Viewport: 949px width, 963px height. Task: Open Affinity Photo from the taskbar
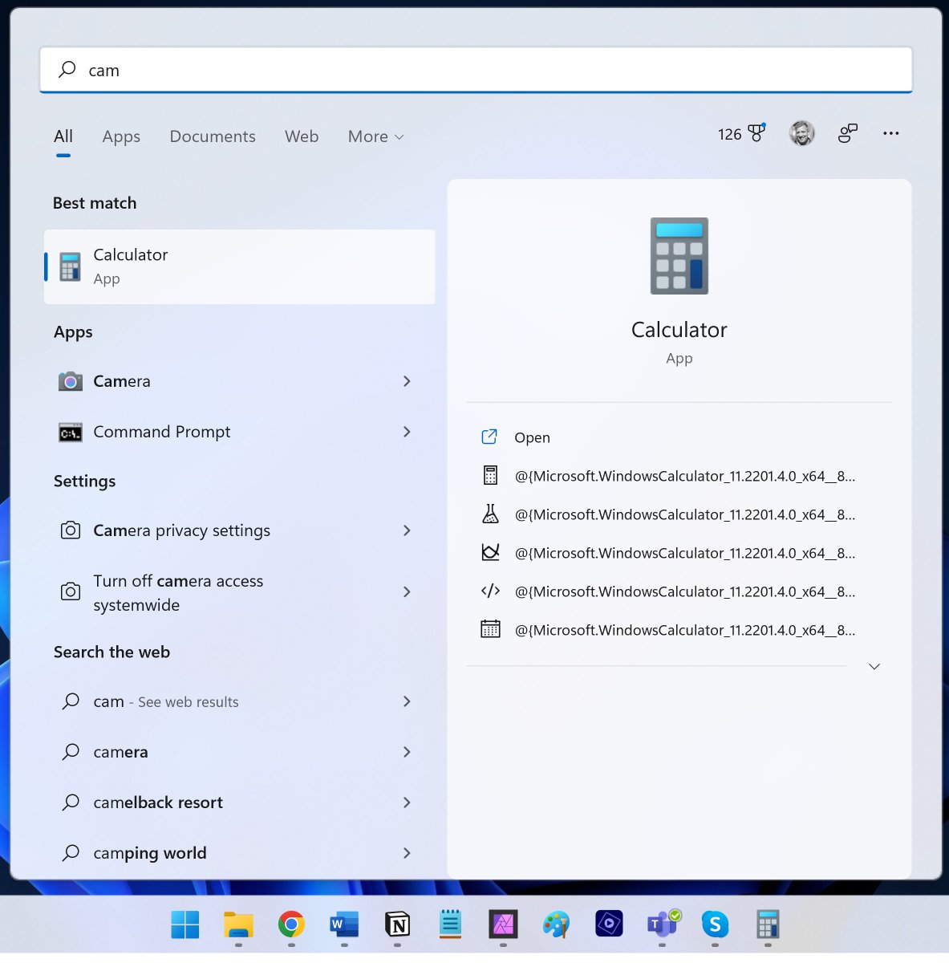click(503, 924)
